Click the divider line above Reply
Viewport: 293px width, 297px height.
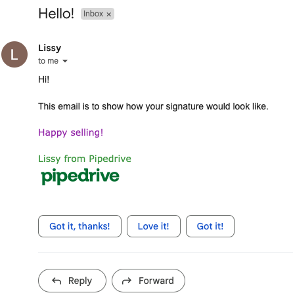point(166,252)
